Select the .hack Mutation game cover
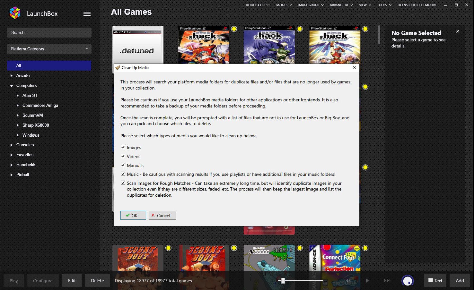Screen dimensions: 474x290 pyautogui.click(x=204, y=45)
